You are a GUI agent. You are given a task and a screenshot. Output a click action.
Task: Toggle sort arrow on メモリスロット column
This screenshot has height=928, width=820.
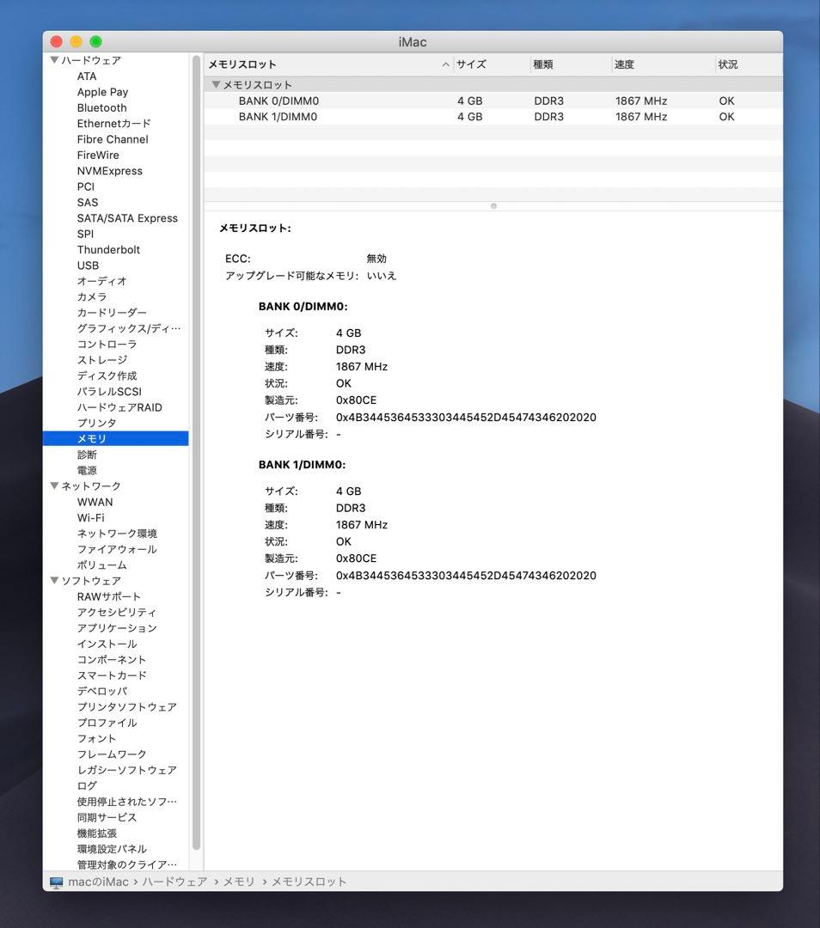click(x=445, y=64)
